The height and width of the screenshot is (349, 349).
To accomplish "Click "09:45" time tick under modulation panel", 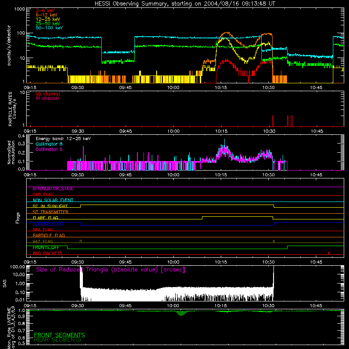I will point(125,175).
